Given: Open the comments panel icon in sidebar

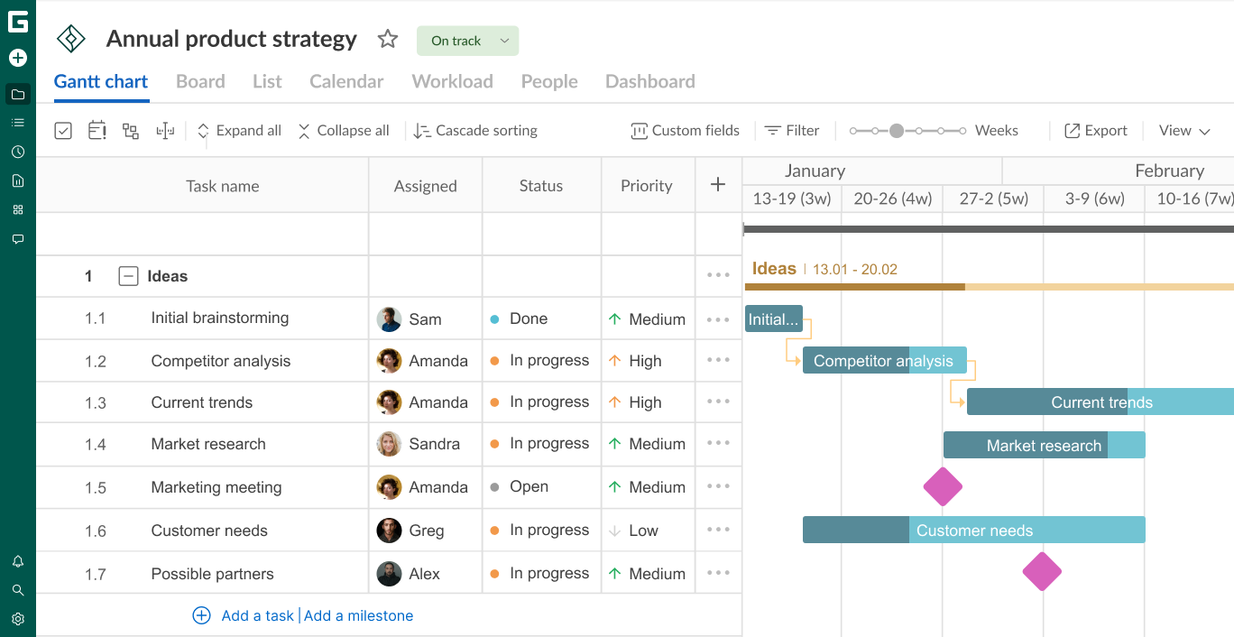Looking at the screenshot, I should (17, 238).
